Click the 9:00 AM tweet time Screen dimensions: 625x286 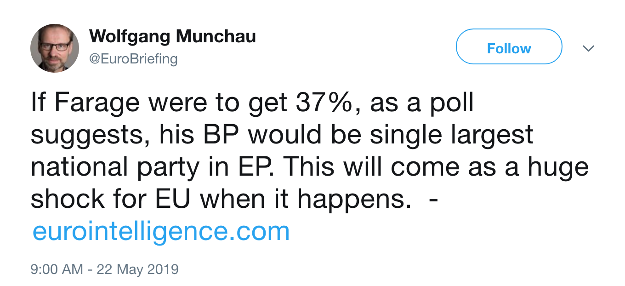[57, 269]
